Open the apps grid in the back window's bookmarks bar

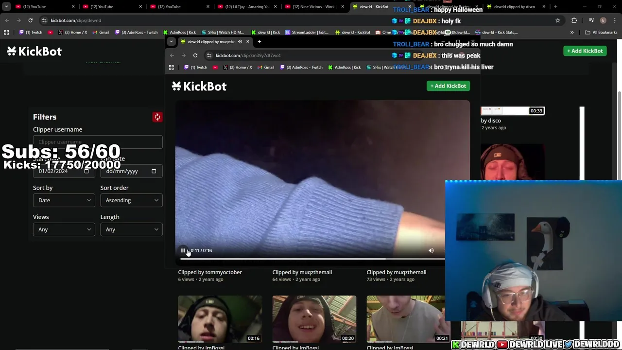6,33
